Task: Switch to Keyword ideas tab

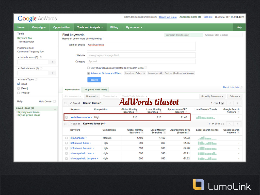Action: click(72, 90)
